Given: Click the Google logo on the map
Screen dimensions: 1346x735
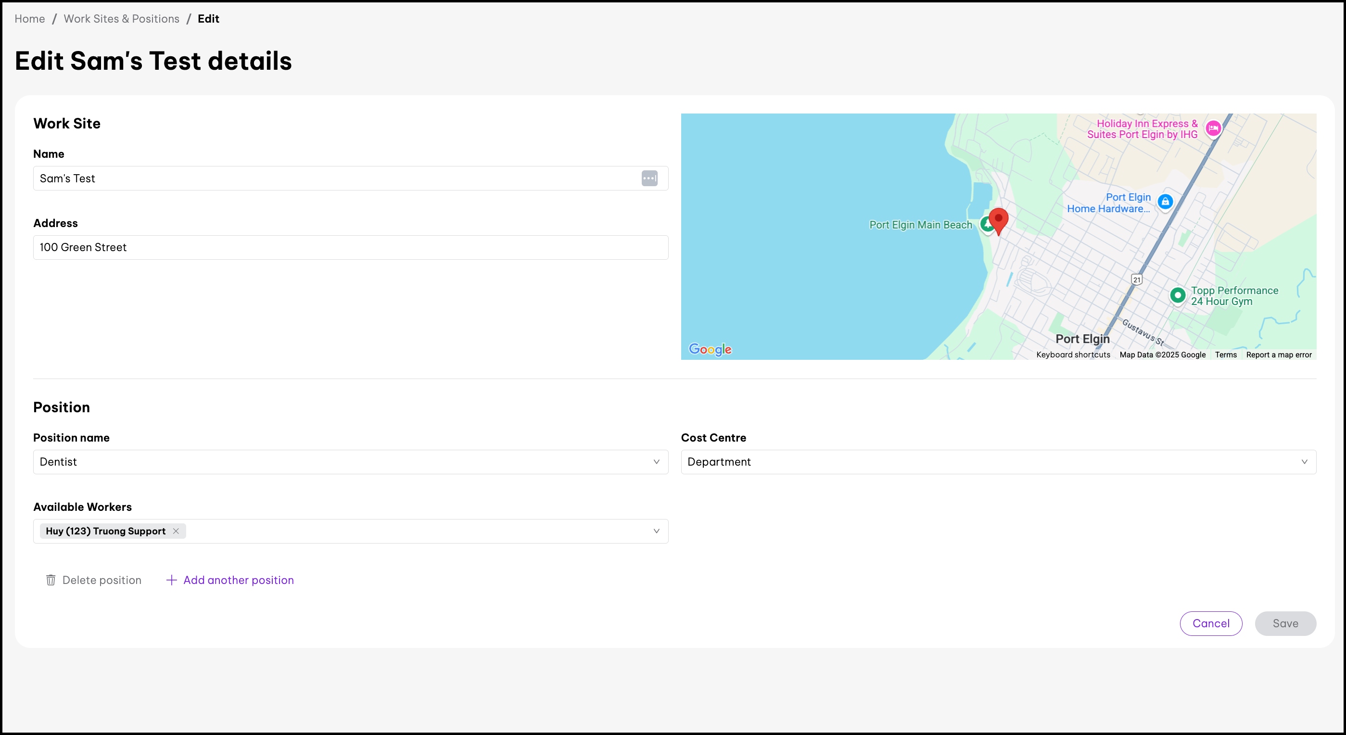Looking at the screenshot, I should [x=710, y=349].
